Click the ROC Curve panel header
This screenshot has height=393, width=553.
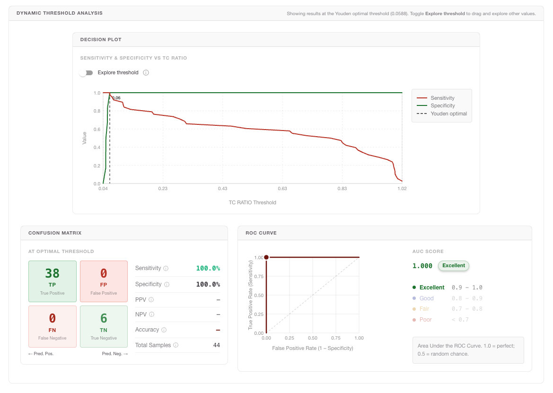tap(385, 233)
